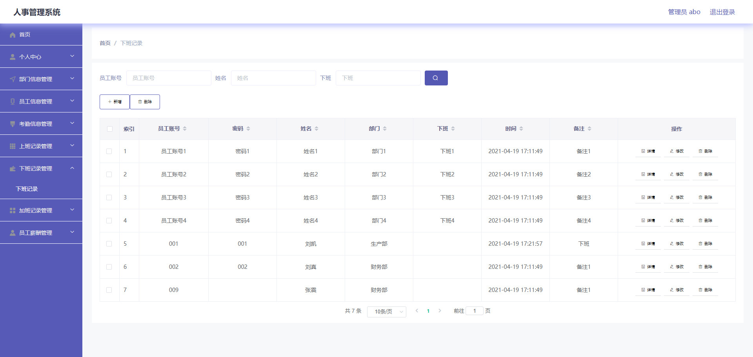Go to the previous page arrow
This screenshot has width=753, height=357.
417,311
